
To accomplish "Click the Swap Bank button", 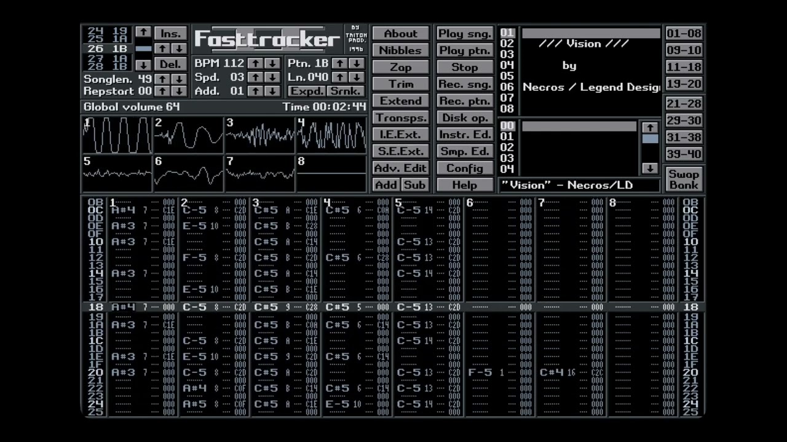I will click(684, 179).
